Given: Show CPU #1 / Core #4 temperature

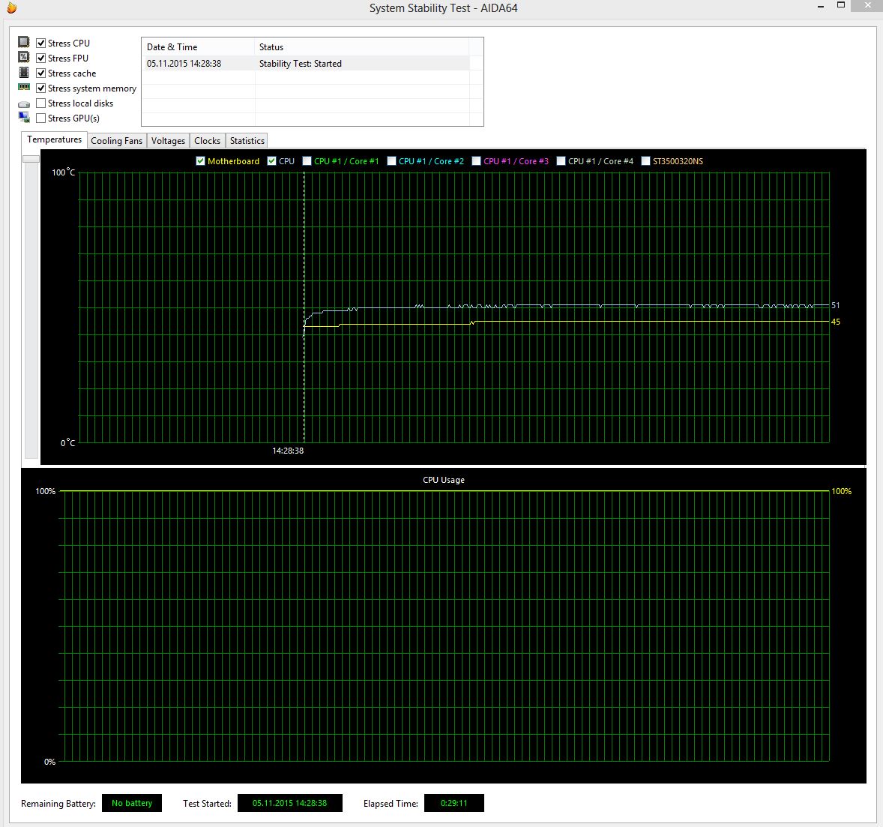Looking at the screenshot, I should pyautogui.click(x=561, y=161).
